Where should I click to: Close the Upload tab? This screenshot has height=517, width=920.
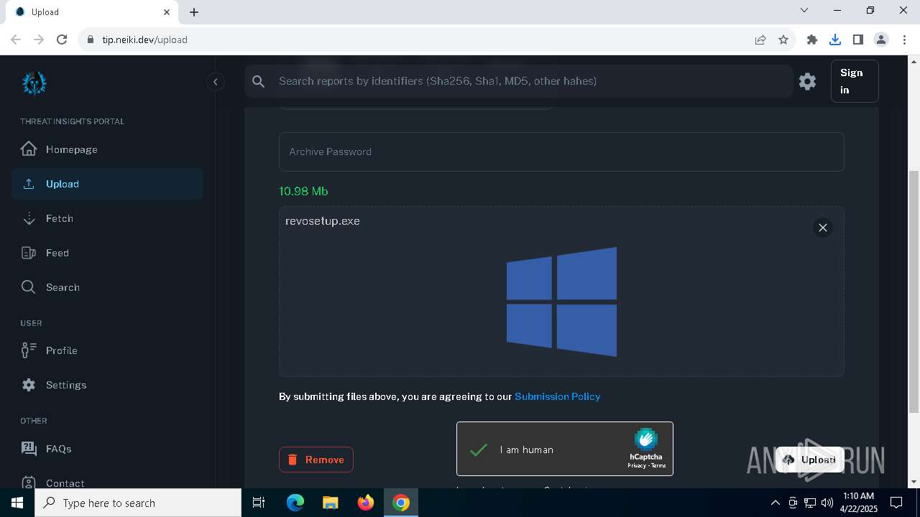point(167,12)
